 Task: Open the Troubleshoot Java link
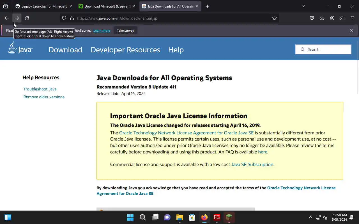(x=40, y=89)
